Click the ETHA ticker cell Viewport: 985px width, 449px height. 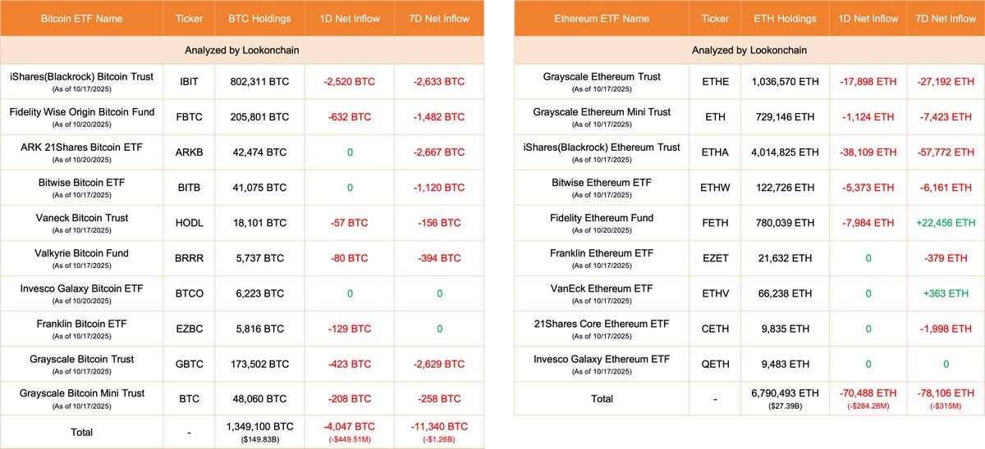[x=713, y=152]
